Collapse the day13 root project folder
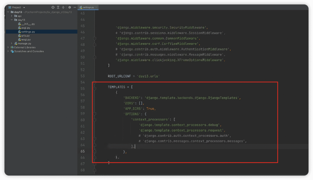 pyautogui.click(x=8, y=12)
